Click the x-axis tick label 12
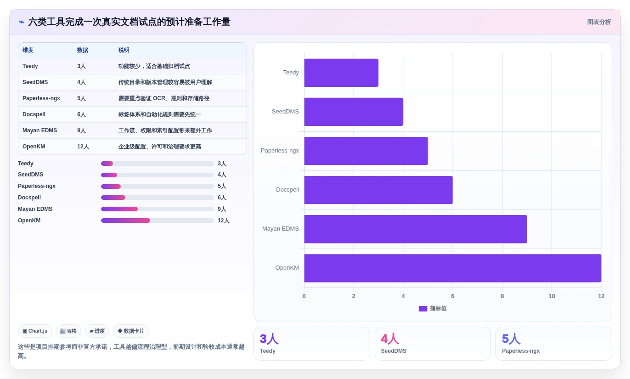 [x=601, y=296]
